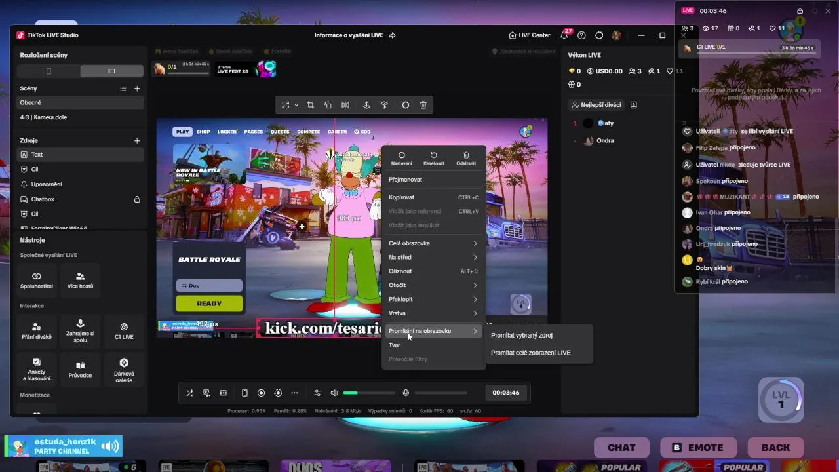This screenshot has height=472, width=839.
Task: Open LIVE Center
Action: [x=530, y=35]
